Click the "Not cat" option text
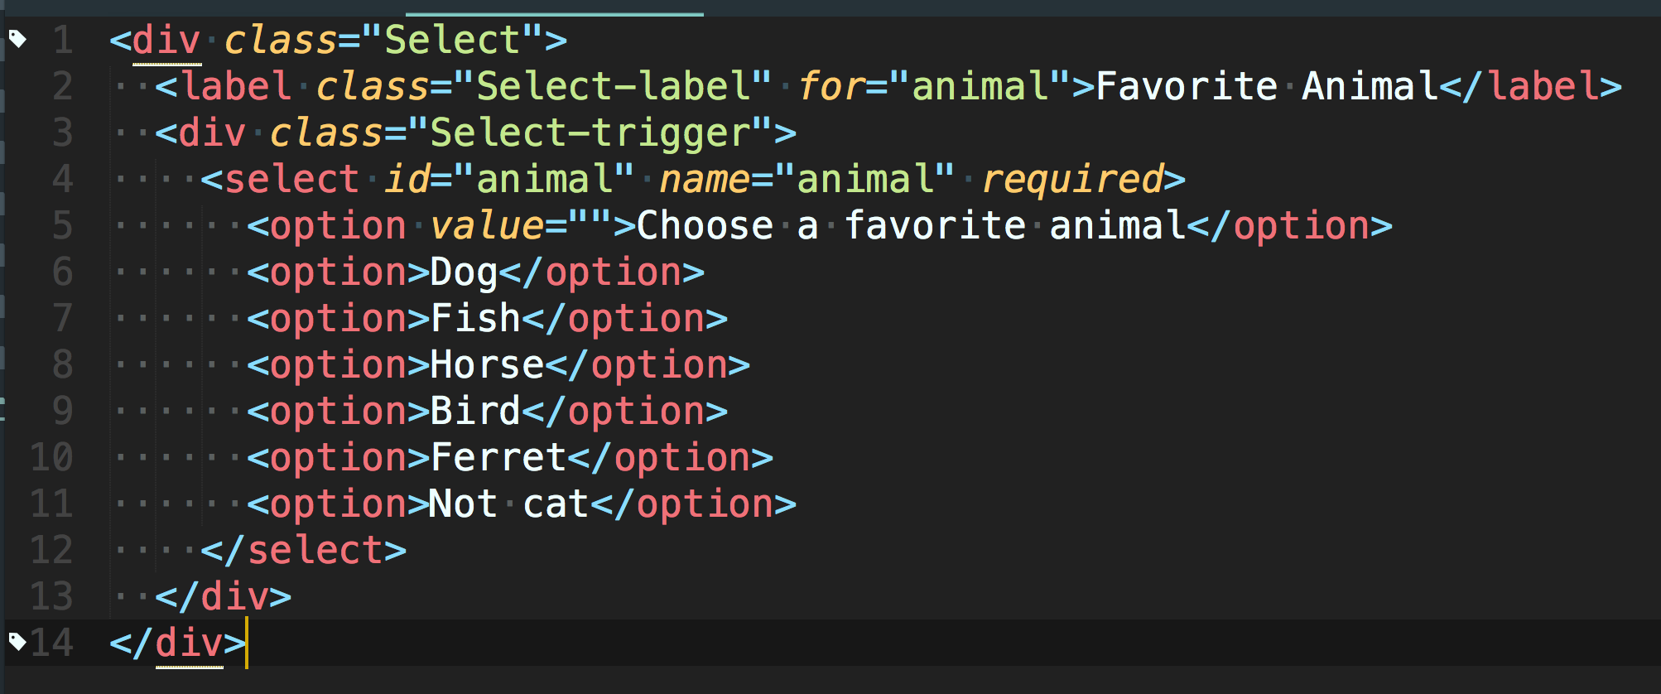This screenshot has height=694, width=1661. [x=508, y=504]
